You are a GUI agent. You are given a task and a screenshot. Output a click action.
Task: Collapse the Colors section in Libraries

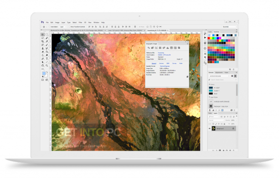209,84
